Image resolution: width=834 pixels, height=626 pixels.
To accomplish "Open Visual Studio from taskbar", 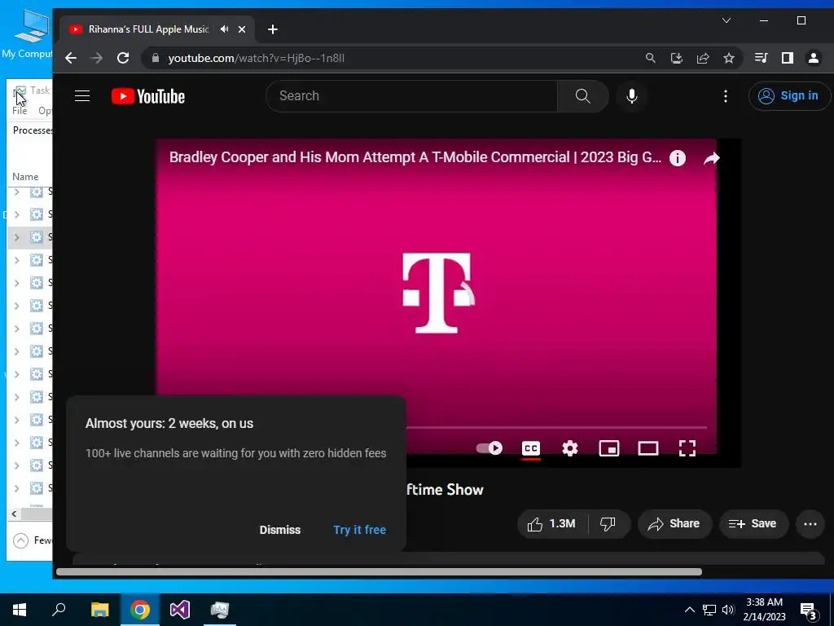I will (x=180, y=610).
